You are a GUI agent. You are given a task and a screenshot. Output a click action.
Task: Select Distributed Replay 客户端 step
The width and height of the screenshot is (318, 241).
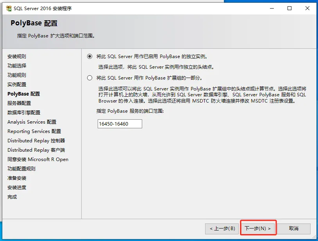[x=36, y=150]
